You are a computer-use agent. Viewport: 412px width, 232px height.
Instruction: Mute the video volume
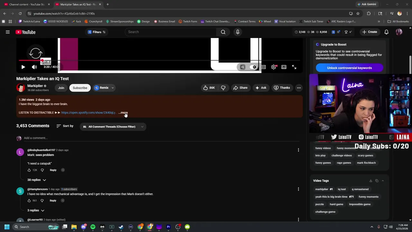[x=34, y=67]
